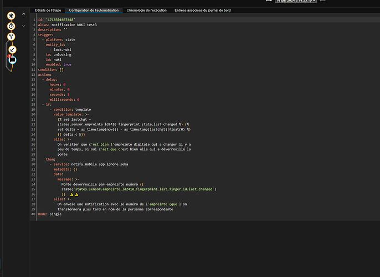
Task: Go to next step with down chevron
Action: coord(23,25)
